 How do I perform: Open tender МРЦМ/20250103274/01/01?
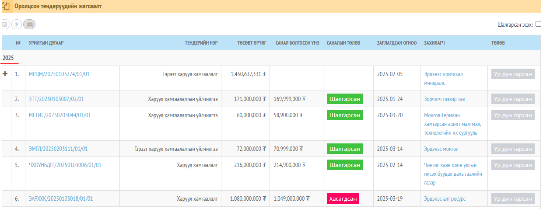click(59, 74)
